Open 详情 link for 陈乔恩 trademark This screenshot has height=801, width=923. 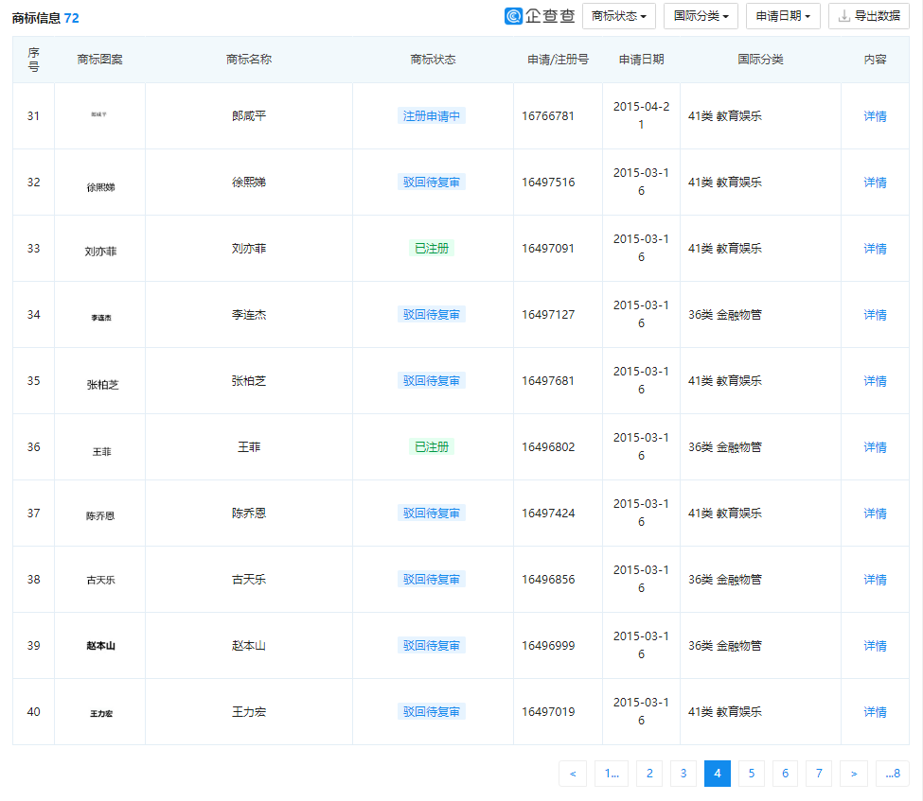pyautogui.click(x=875, y=514)
